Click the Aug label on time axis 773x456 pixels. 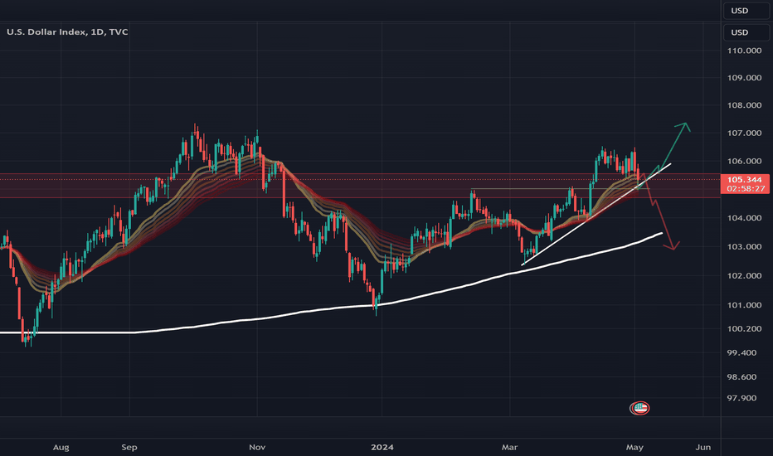coord(61,447)
